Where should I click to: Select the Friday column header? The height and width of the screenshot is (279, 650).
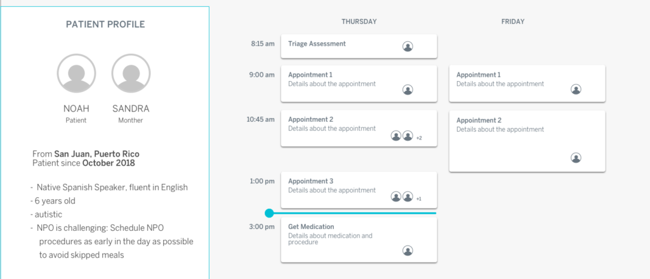(513, 22)
